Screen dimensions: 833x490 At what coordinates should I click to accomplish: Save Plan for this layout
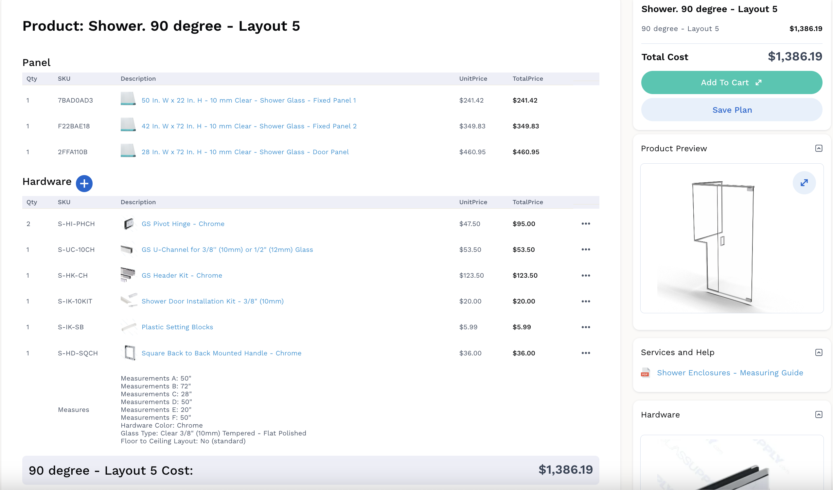tap(732, 110)
